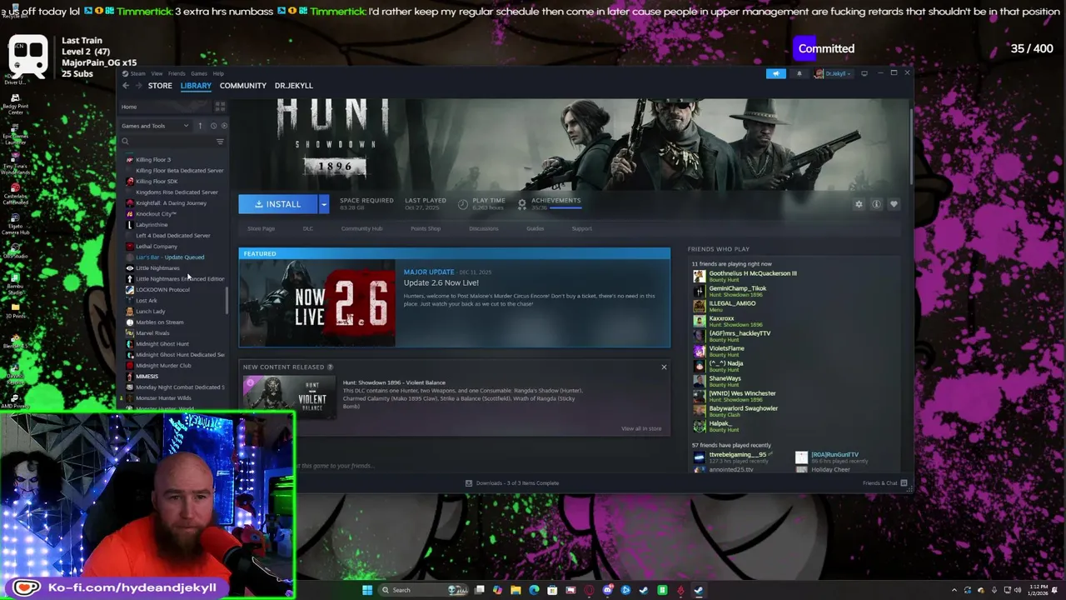The width and height of the screenshot is (1066, 600).
Task: Select Liar's Bar - Update Queued entry
Action: pos(170,257)
